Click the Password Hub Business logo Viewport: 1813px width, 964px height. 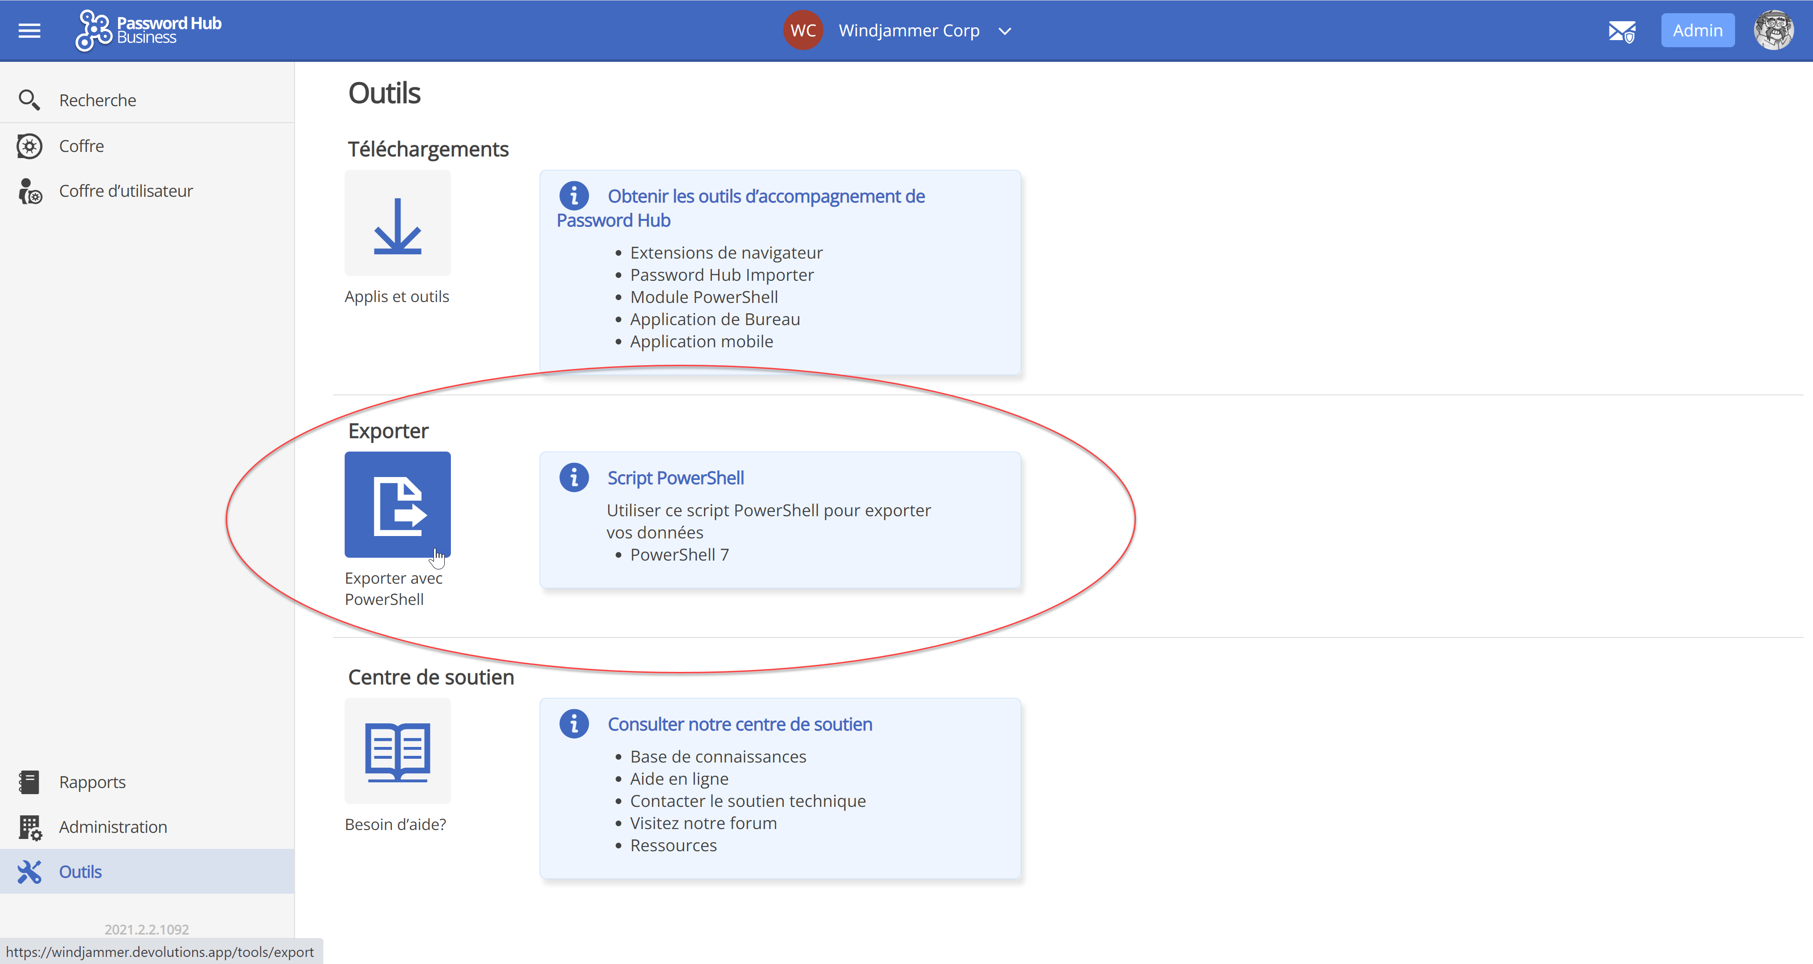(x=149, y=30)
